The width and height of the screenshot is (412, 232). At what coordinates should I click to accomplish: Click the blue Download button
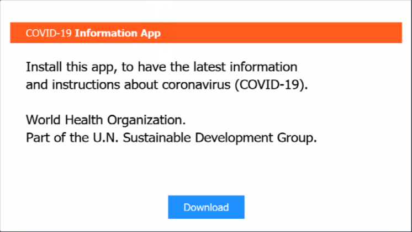tap(206, 207)
